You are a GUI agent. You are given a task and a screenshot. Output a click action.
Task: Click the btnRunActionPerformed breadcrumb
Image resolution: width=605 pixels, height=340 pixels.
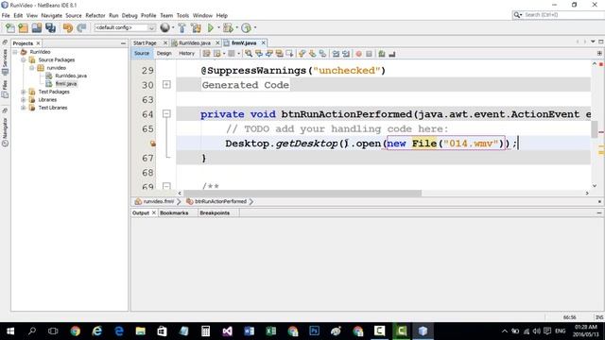(x=220, y=201)
